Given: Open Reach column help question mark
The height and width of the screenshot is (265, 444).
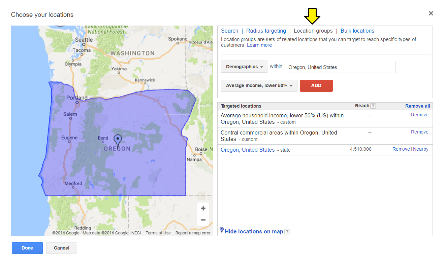Looking at the screenshot, I should 373,106.
